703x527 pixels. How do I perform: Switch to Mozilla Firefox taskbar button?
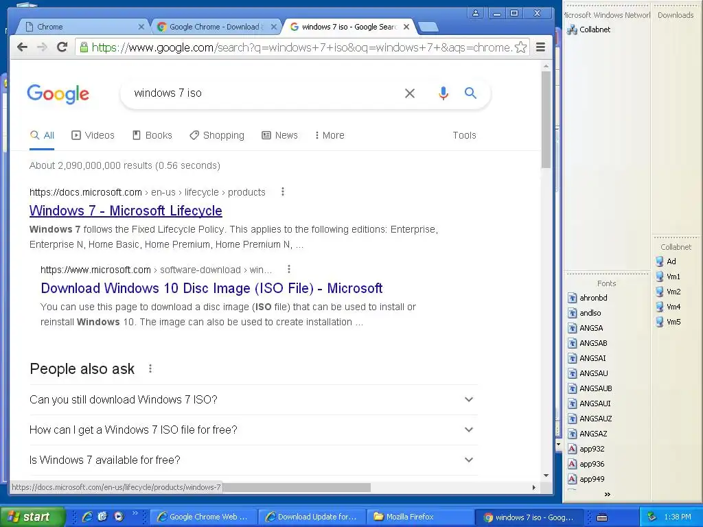click(420, 517)
